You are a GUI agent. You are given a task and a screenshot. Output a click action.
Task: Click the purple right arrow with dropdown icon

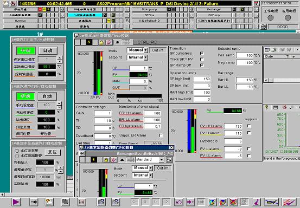pos(190,202)
